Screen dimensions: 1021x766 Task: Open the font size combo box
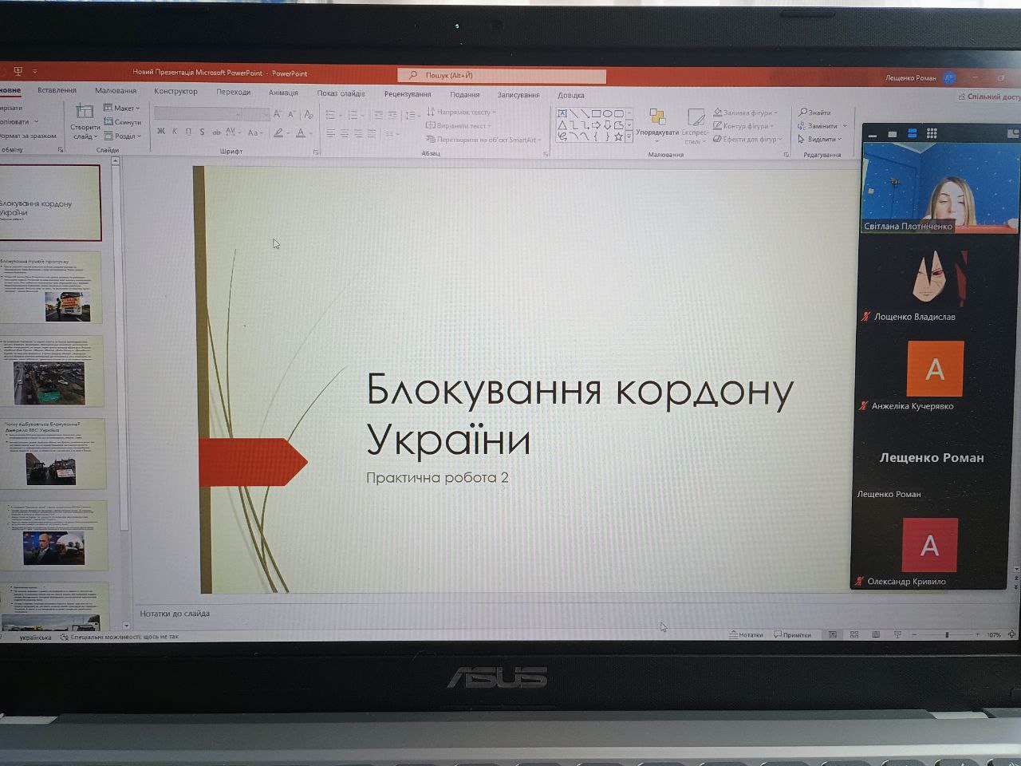[256, 114]
